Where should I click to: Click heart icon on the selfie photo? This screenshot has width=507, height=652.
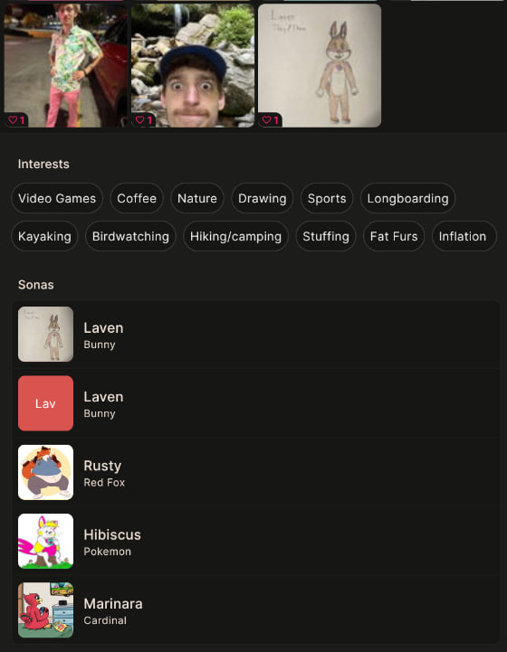(139, 120)
